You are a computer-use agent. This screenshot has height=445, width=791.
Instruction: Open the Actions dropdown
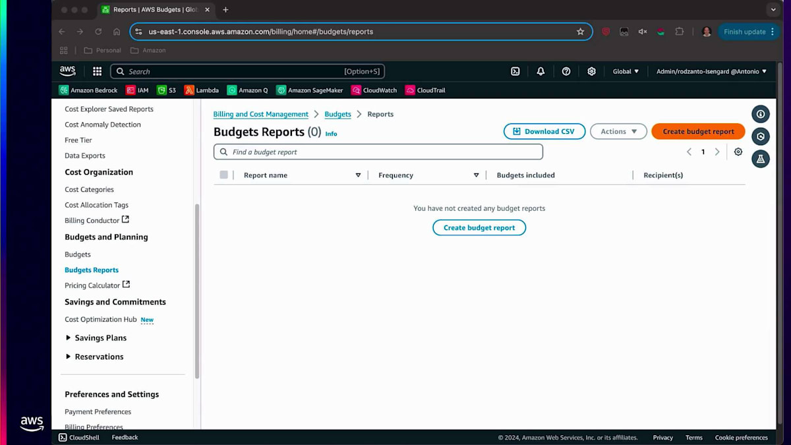click(618, 131)
